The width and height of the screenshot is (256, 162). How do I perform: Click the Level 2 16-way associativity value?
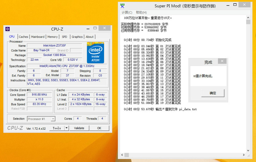[100, 104]
